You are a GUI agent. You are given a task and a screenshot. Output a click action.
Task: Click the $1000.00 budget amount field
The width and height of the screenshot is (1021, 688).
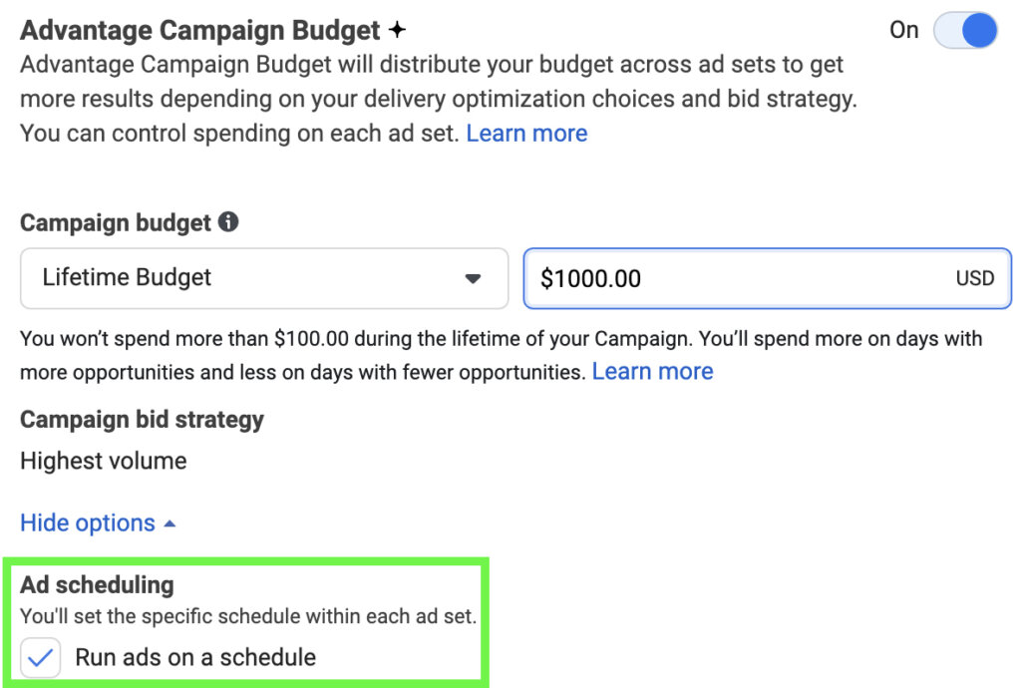[x=698, y=278]
